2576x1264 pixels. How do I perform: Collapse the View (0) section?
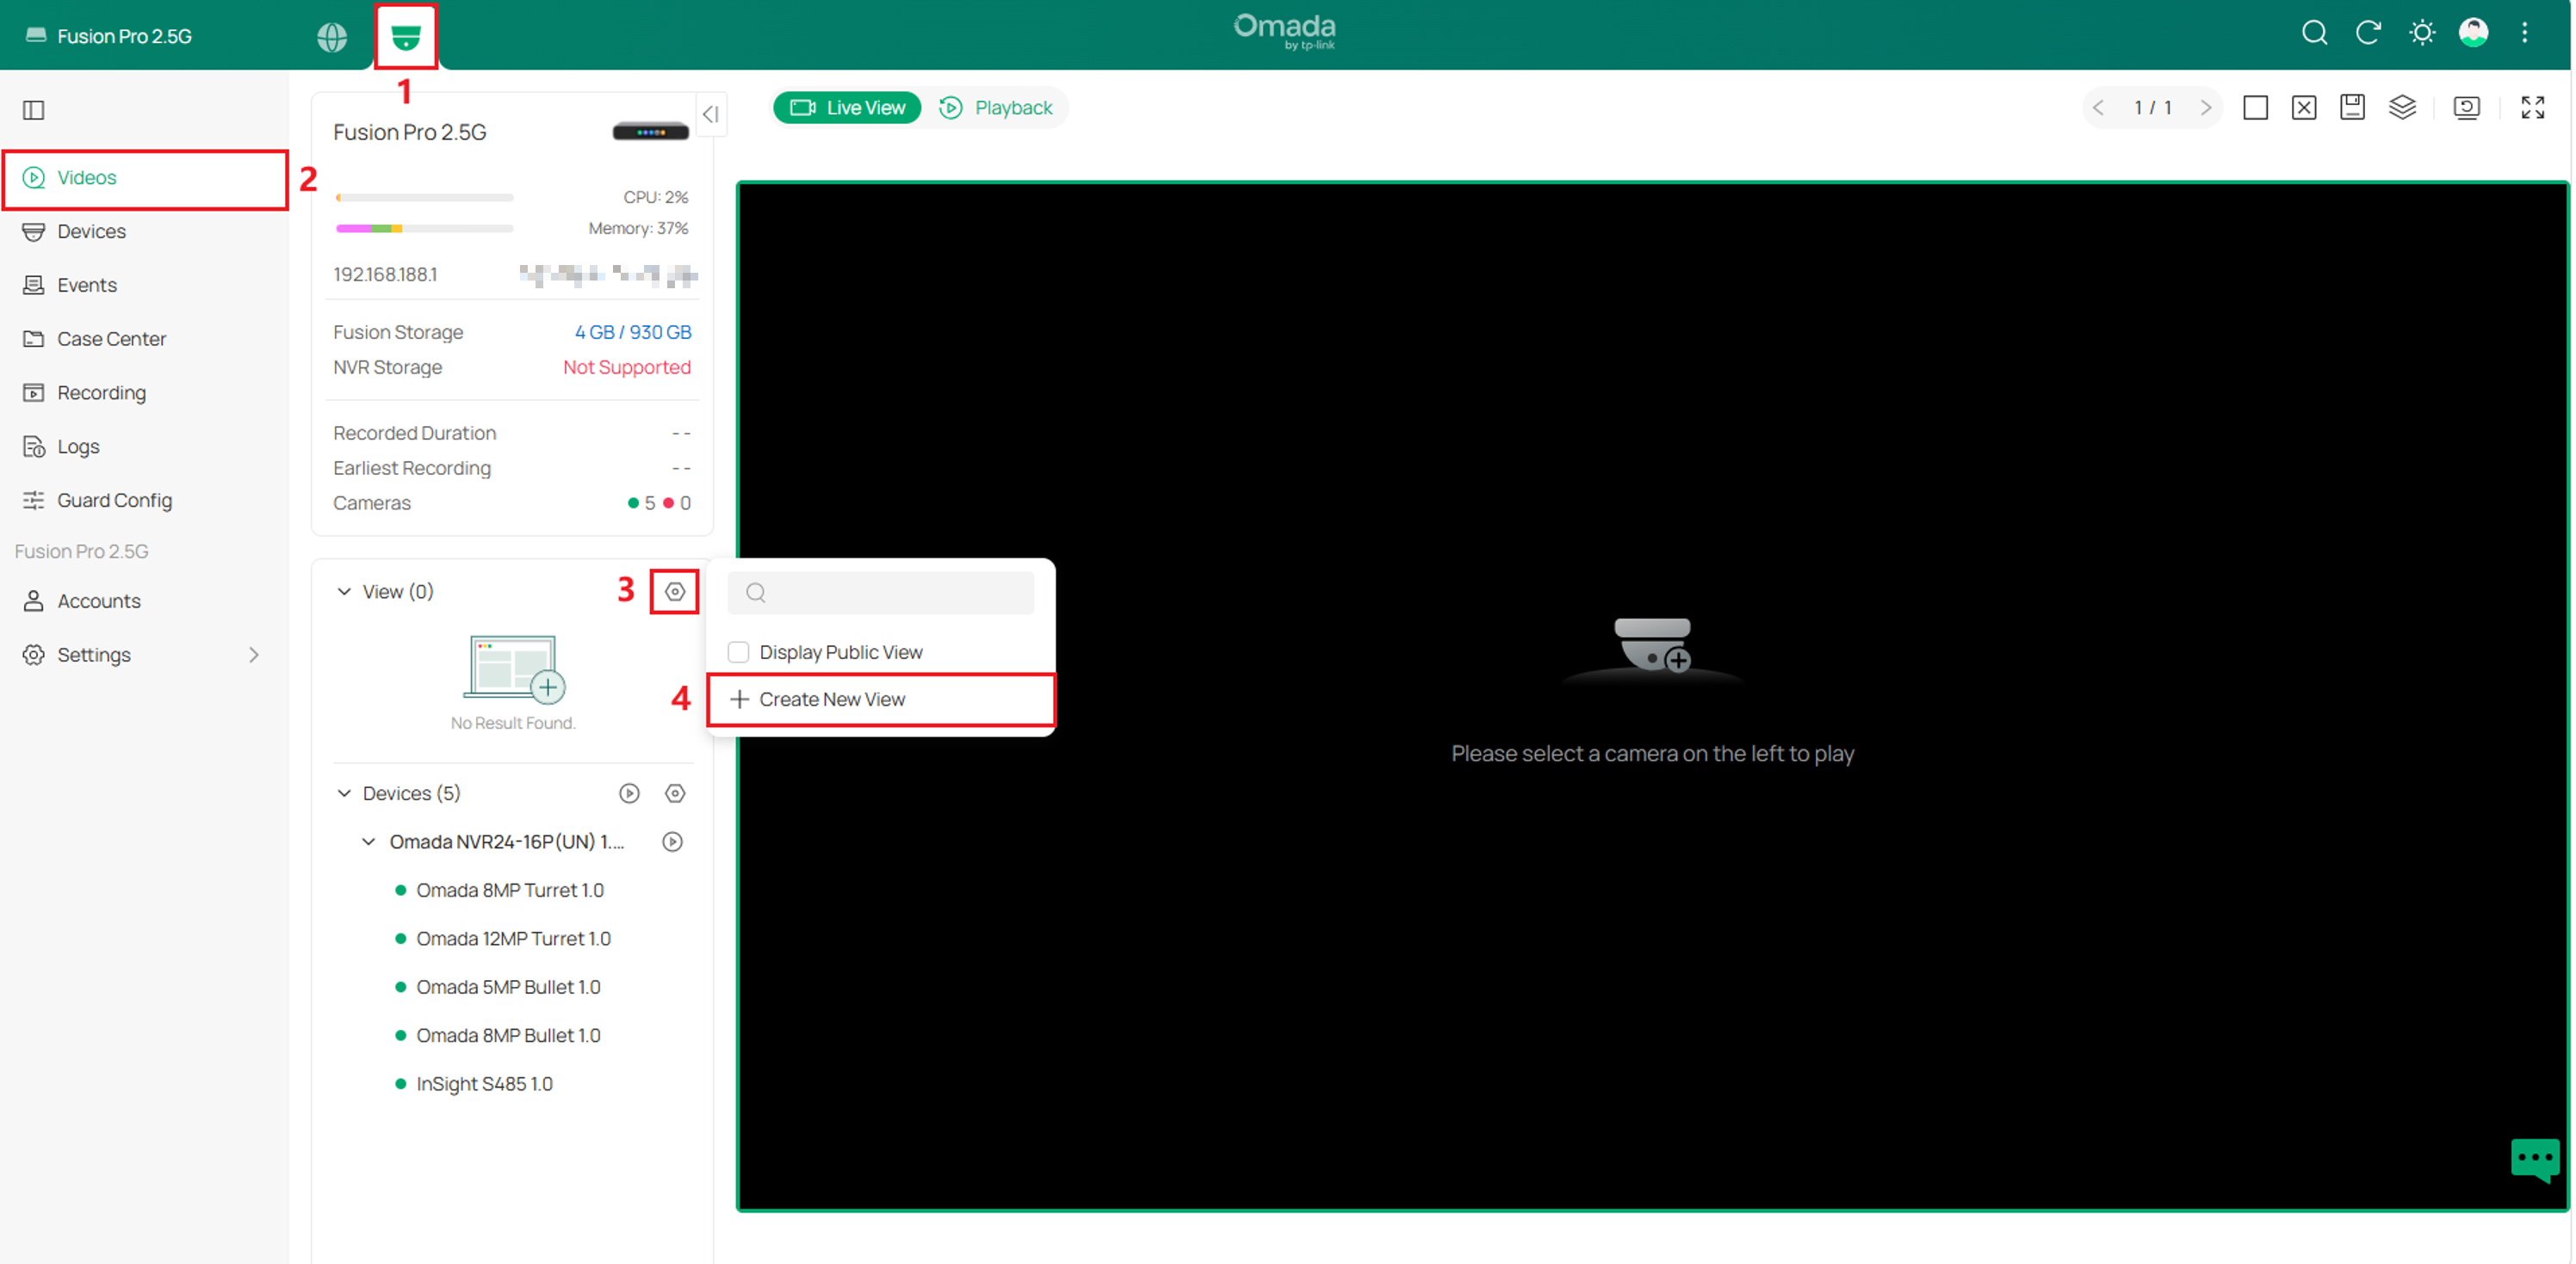pyautogui.click(x=344, y=591)
